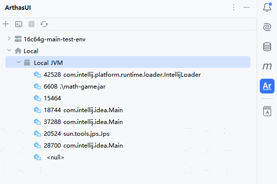Select the process labeled 15464
The image size is (277, 184).
pos(52,98)
